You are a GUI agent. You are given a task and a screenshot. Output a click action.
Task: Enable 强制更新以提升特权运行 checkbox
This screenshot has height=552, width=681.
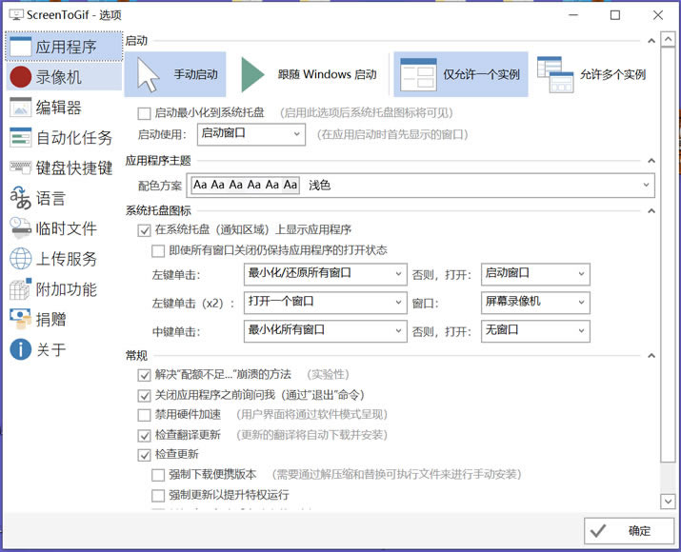[x=158, y=495]
